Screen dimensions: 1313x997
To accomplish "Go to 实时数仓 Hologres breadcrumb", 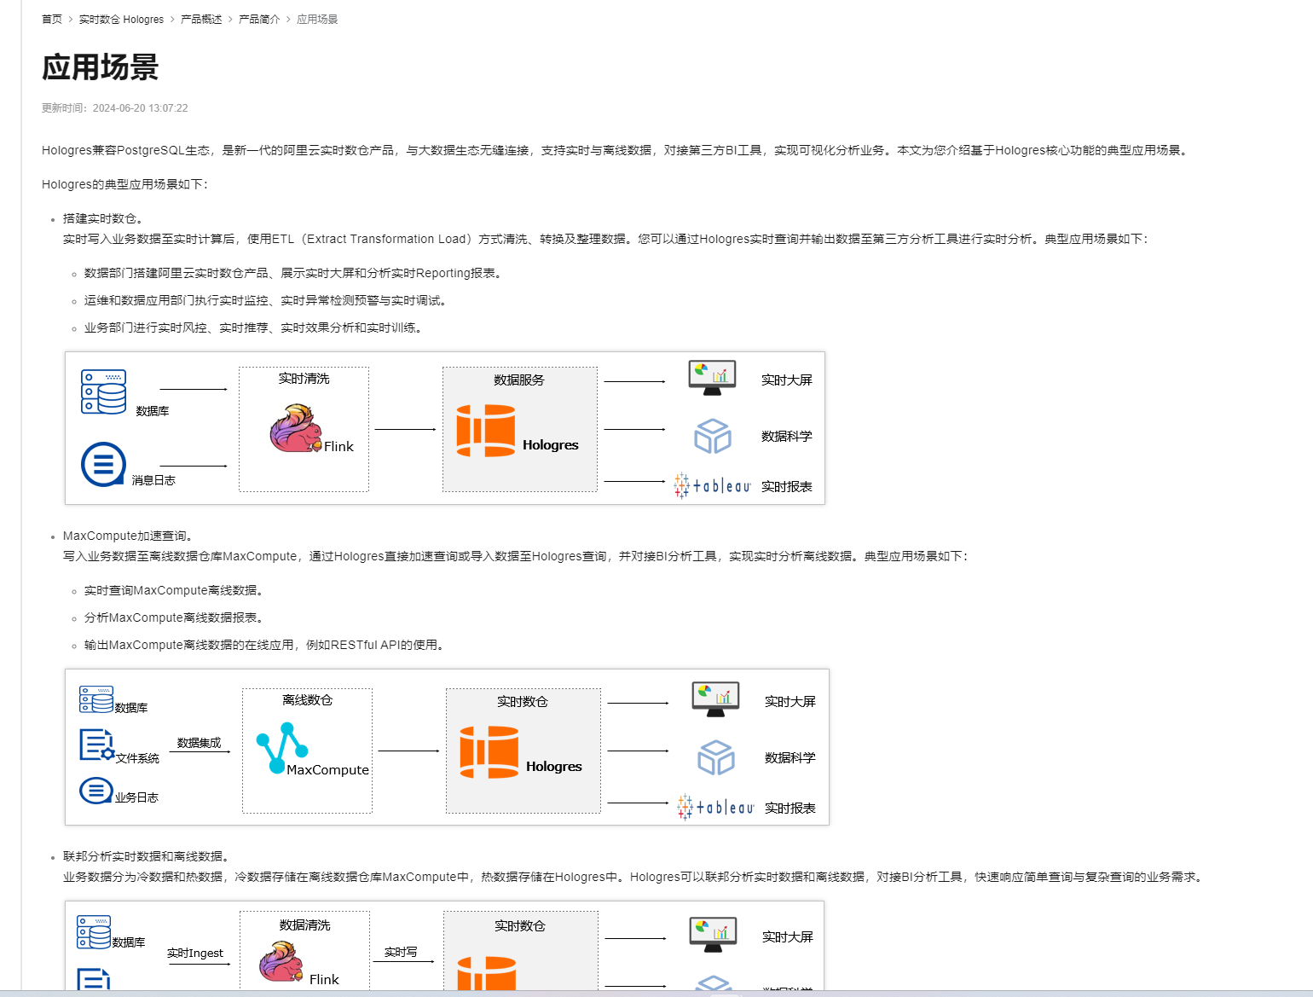I will 121,19.
